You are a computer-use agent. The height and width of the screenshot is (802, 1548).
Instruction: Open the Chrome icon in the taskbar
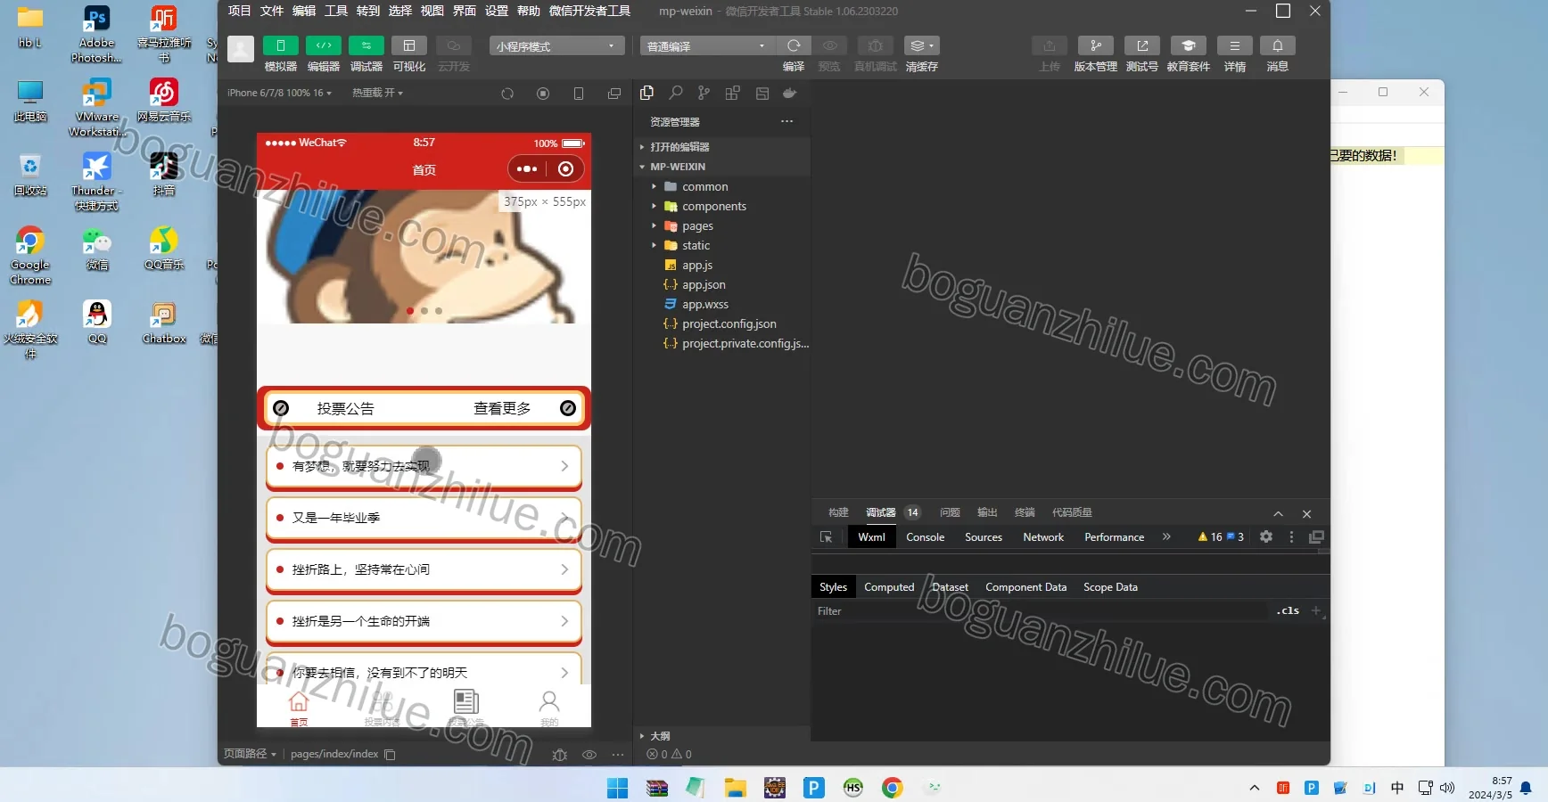click(x=892, y=787)
